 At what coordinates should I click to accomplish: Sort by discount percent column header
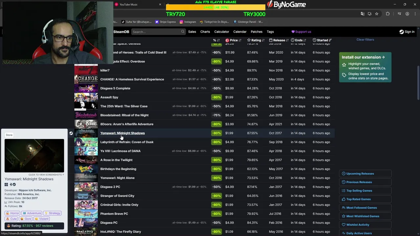coord(216,40)
